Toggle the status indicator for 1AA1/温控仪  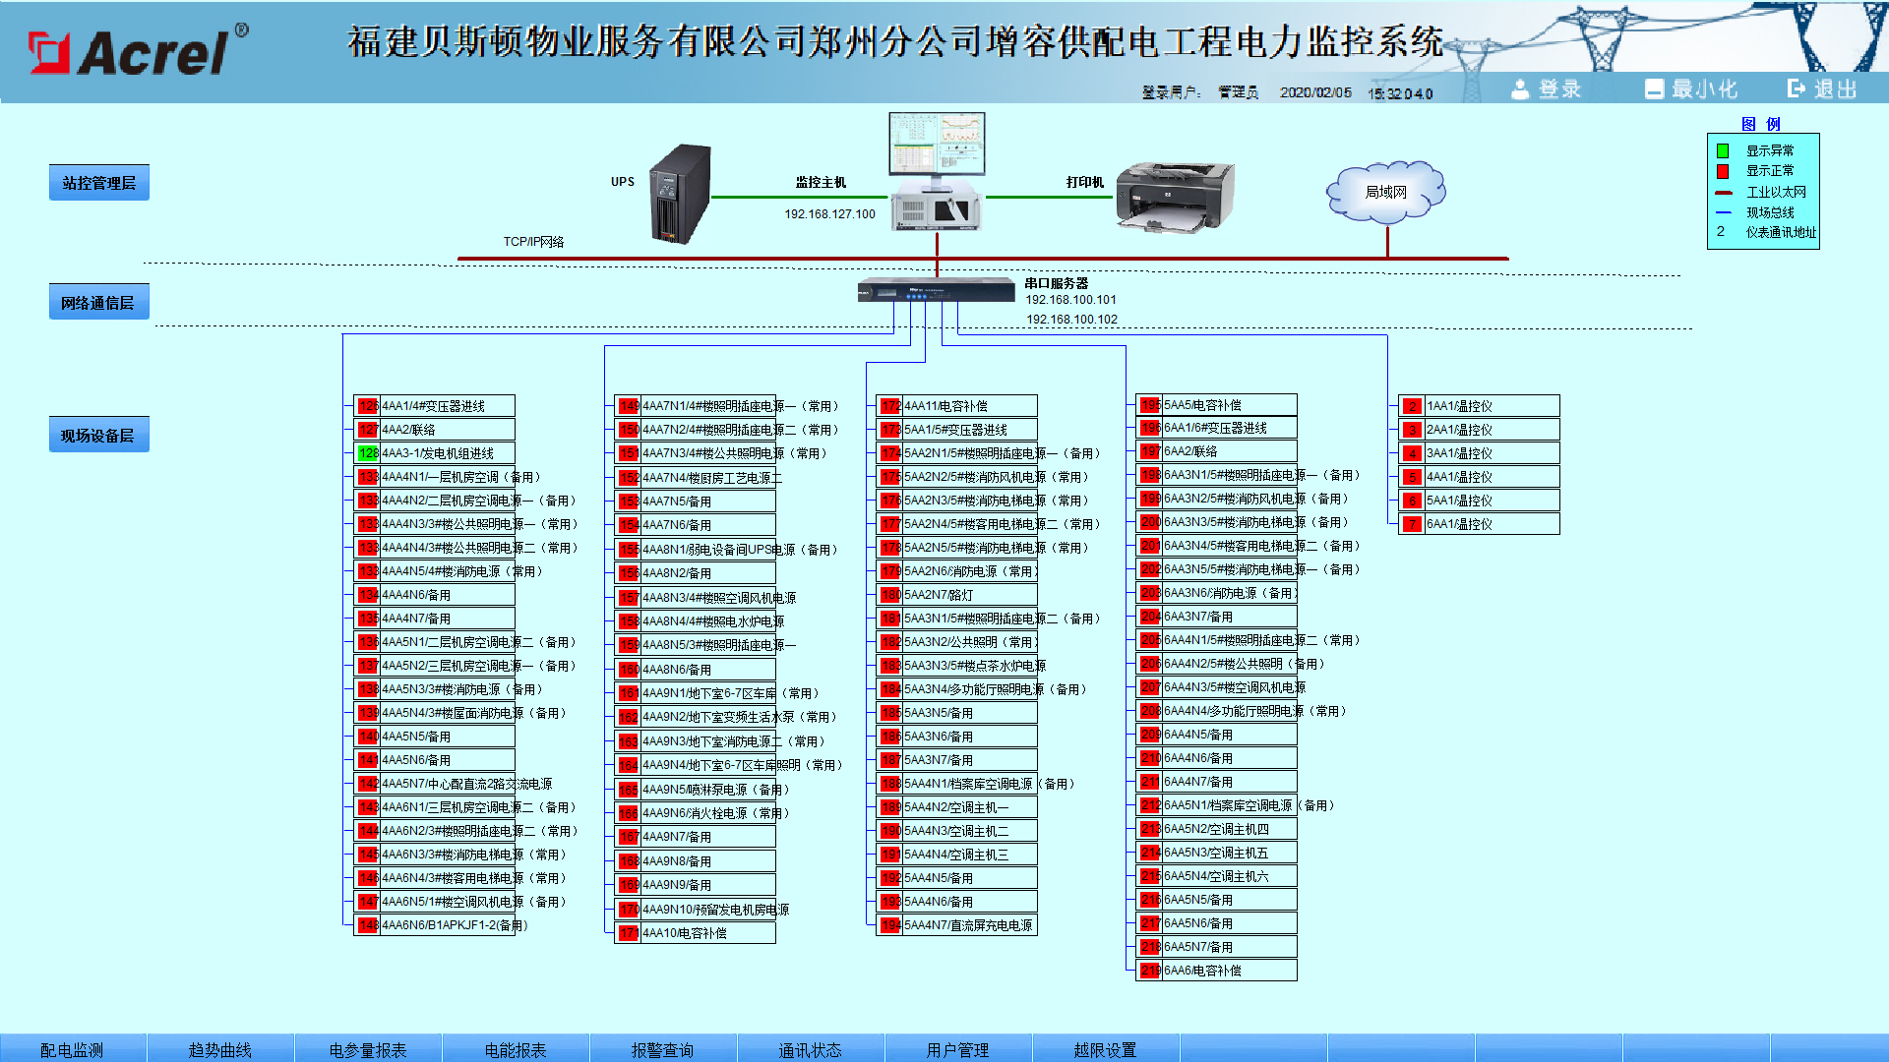coord(1411,405)
